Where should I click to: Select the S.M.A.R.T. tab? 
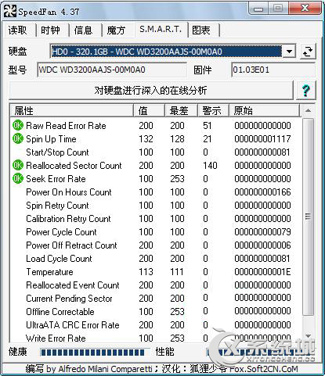161,29
